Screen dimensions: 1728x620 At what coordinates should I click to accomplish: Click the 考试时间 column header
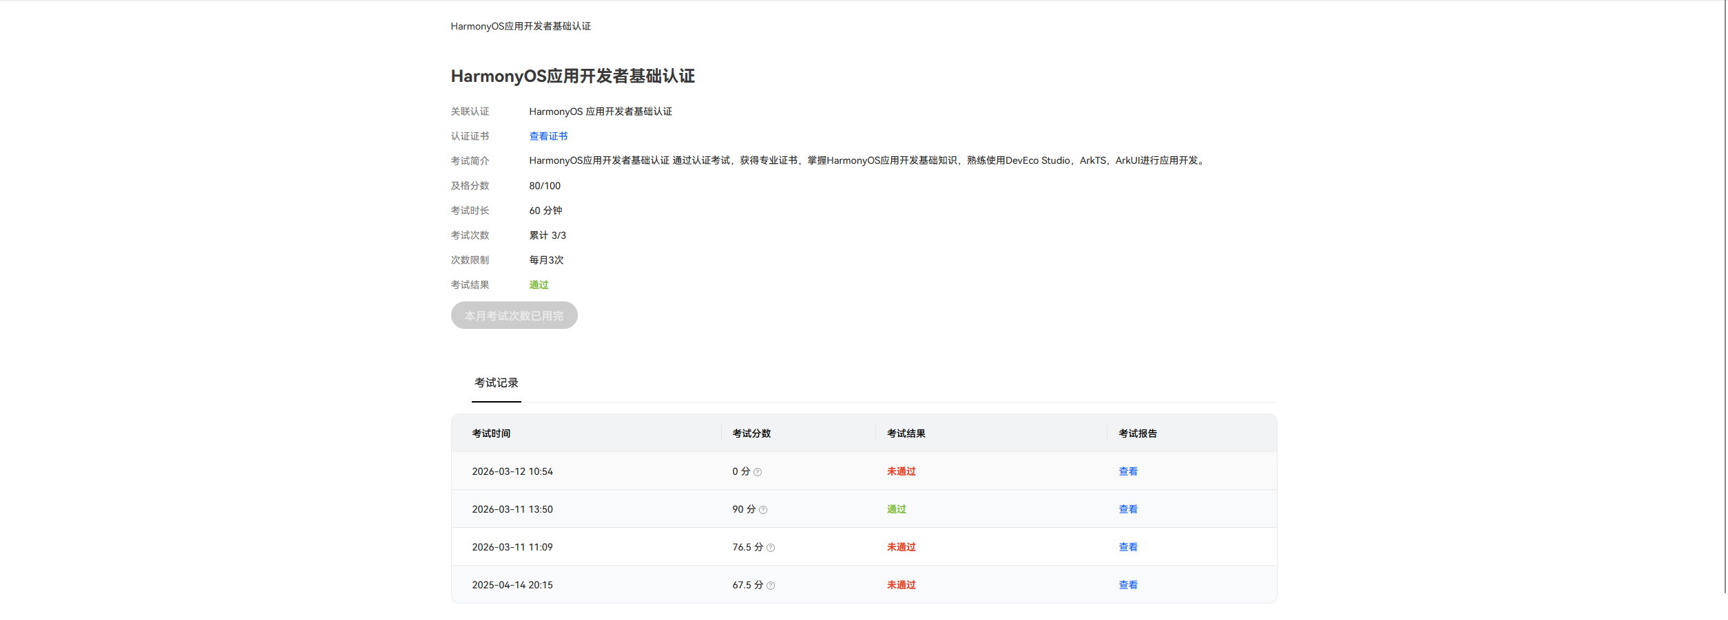point(491,434)
